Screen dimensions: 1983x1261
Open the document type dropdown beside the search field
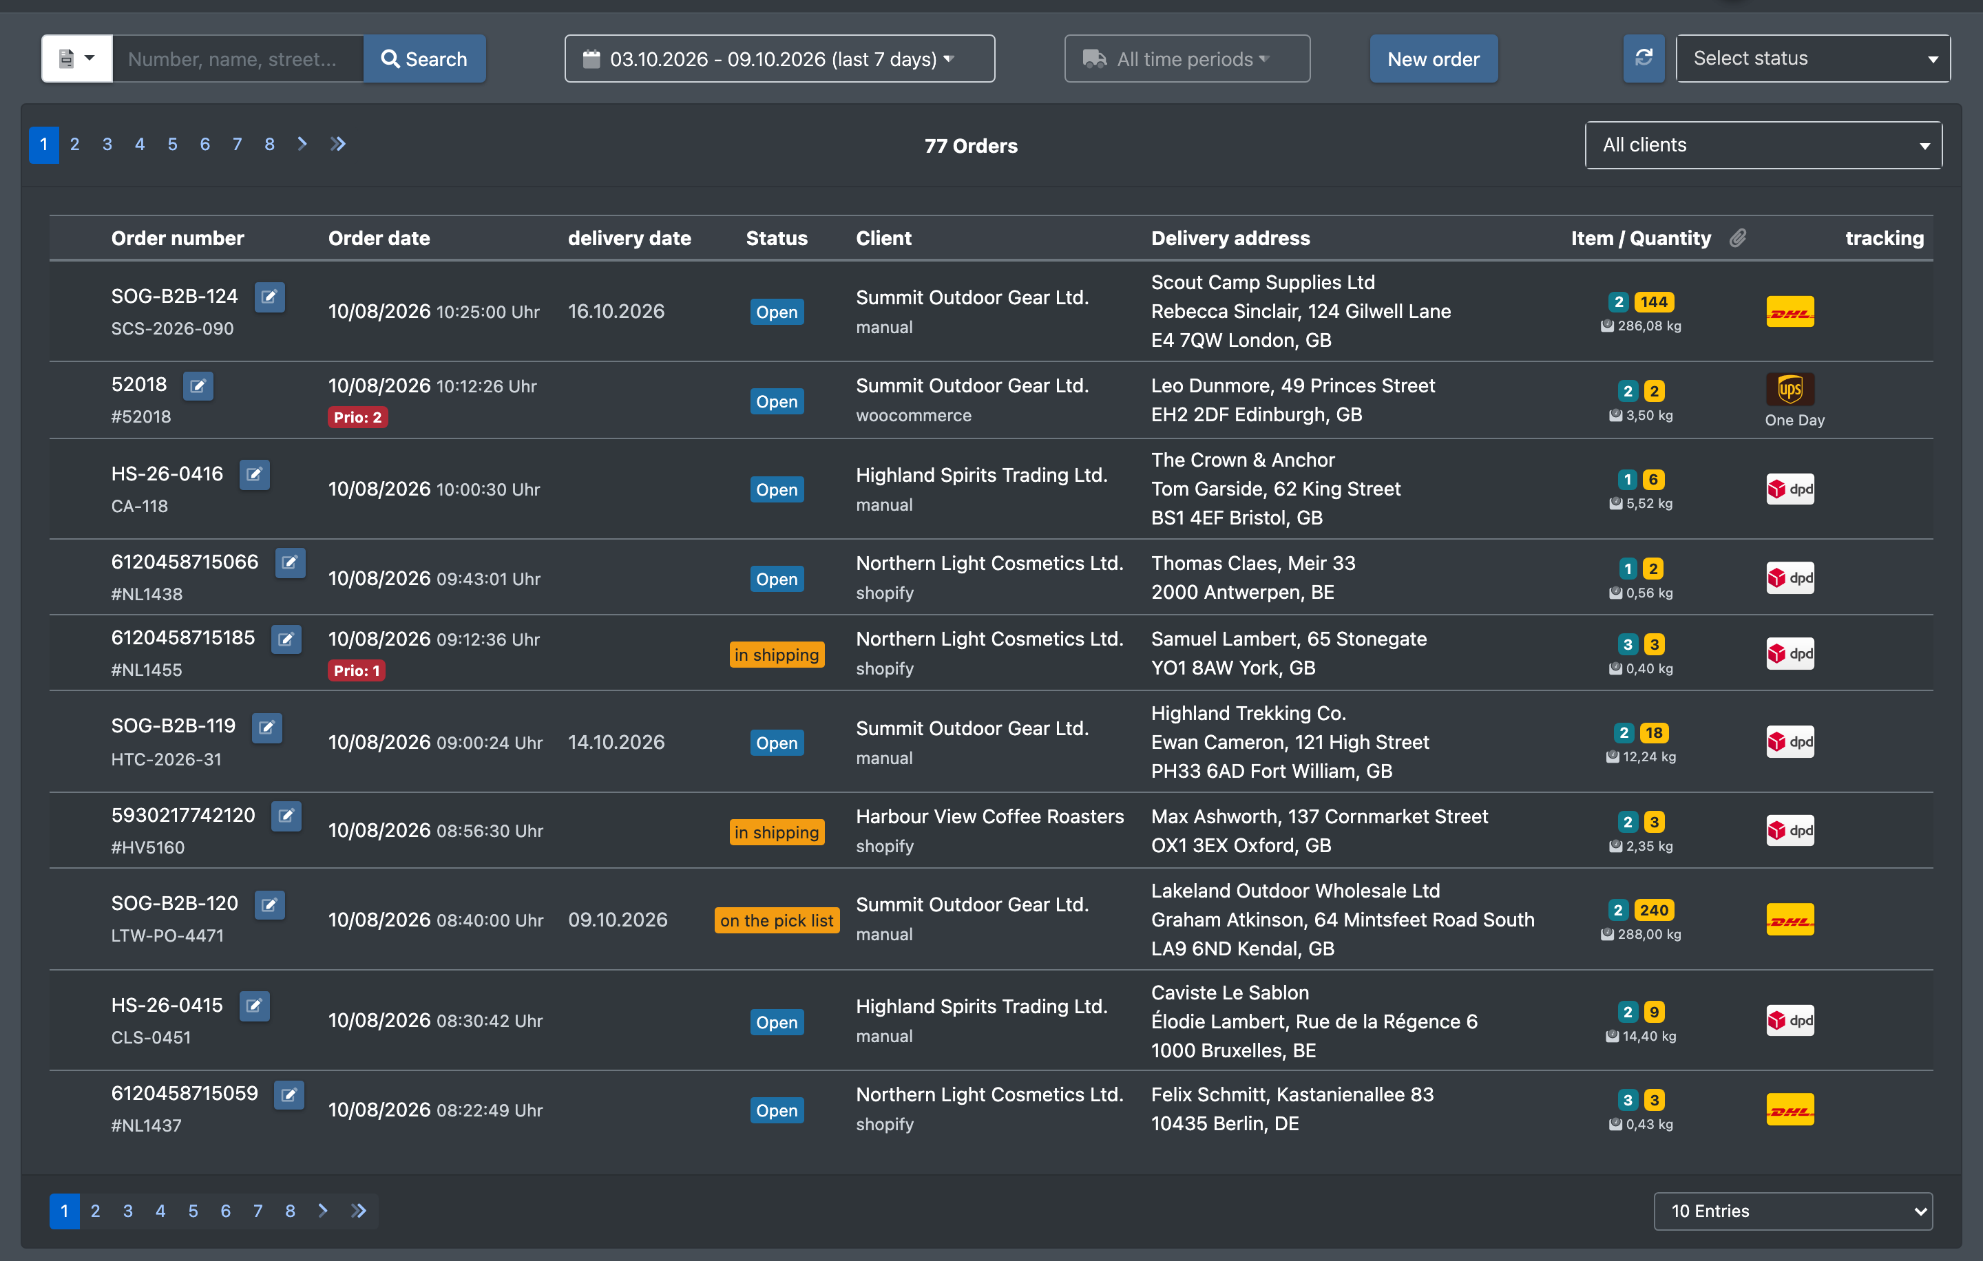(76, 59)
